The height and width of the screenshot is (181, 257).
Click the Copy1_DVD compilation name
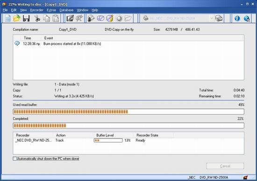[x=68, y=29]
